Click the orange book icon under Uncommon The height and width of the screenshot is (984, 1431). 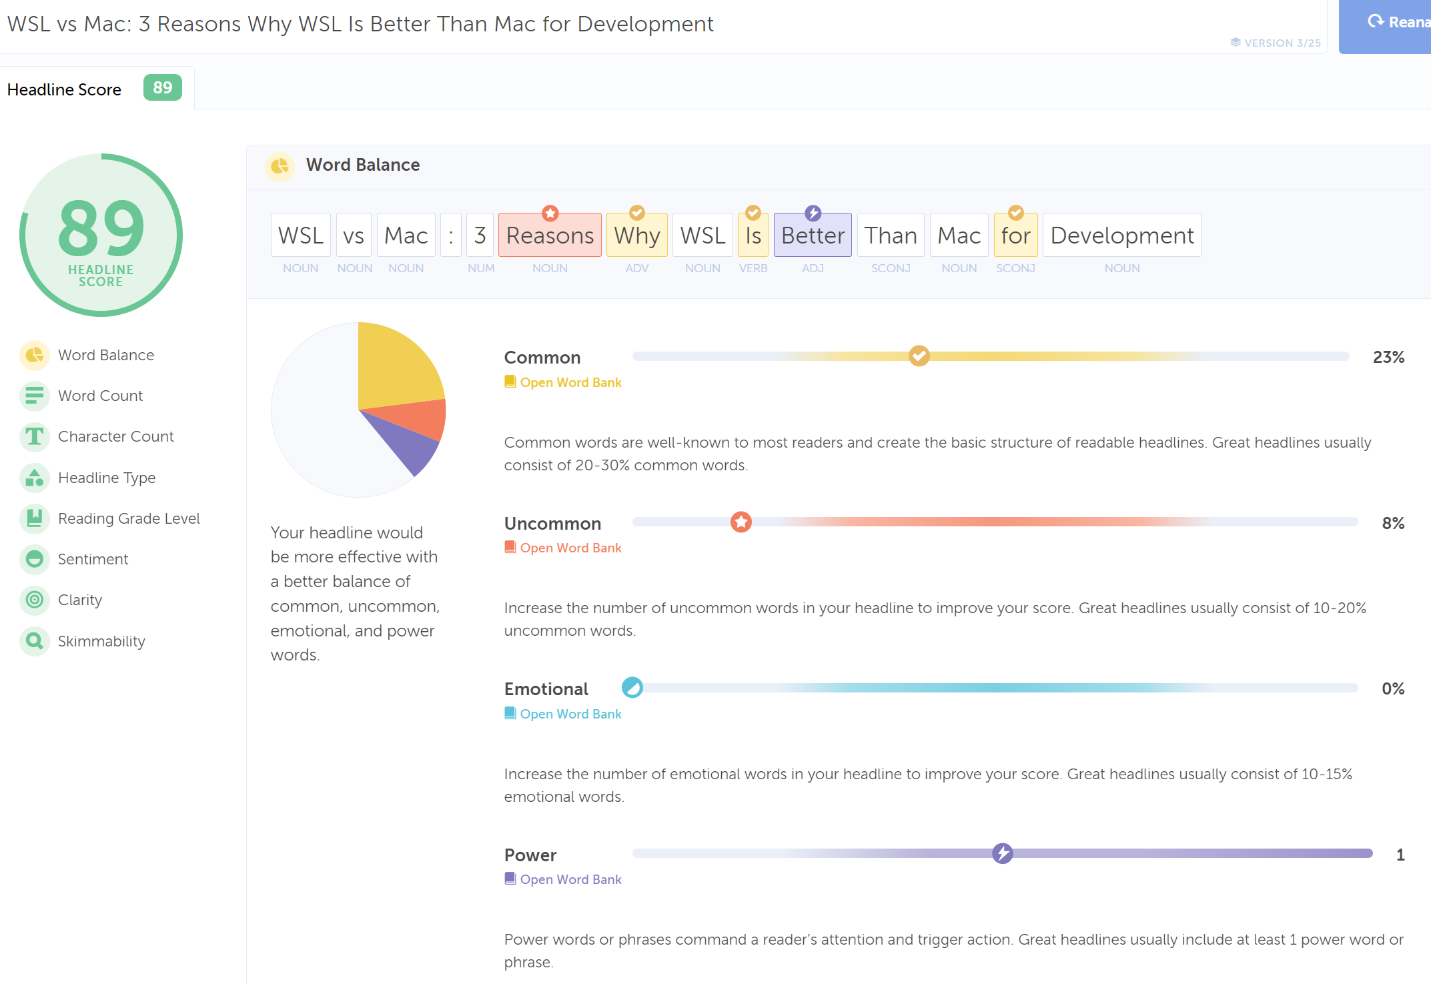click(x=510, y=547)
